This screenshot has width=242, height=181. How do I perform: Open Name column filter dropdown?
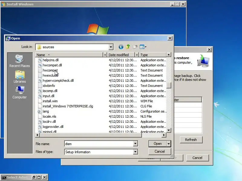[105, 55]
